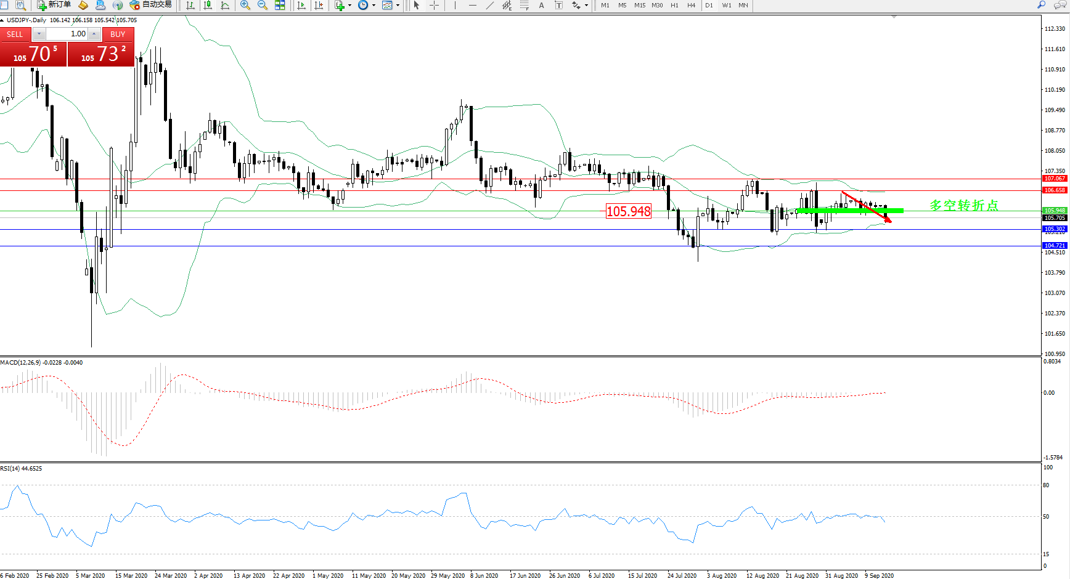Zoom out of the chart
1070x579 pixels.
(262, 6)
